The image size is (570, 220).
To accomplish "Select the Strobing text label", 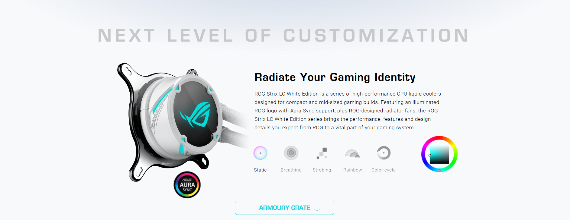I will coord(322,170).
